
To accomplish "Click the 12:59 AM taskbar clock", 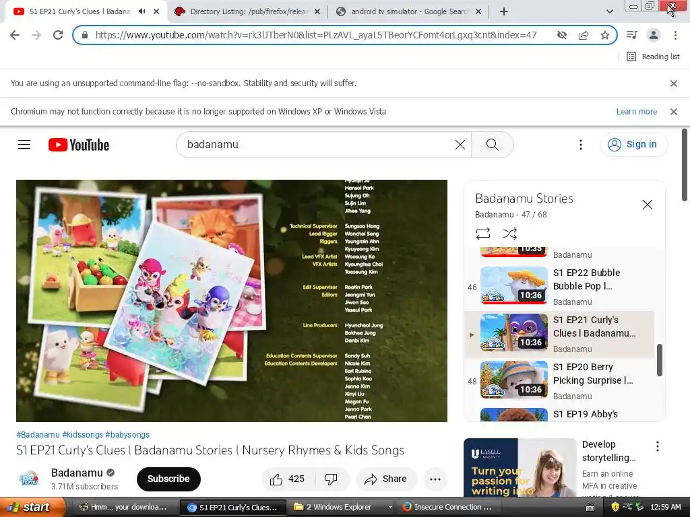I will [665, 507].
